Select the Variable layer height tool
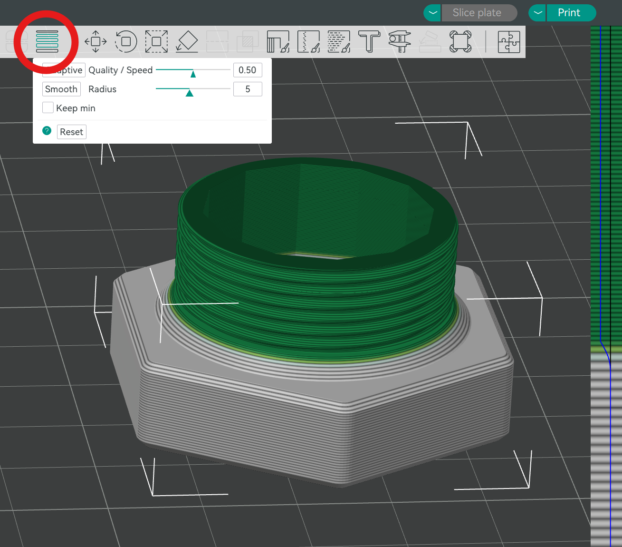The width and height of the screenshot is (622, 547). pos(47,42)
